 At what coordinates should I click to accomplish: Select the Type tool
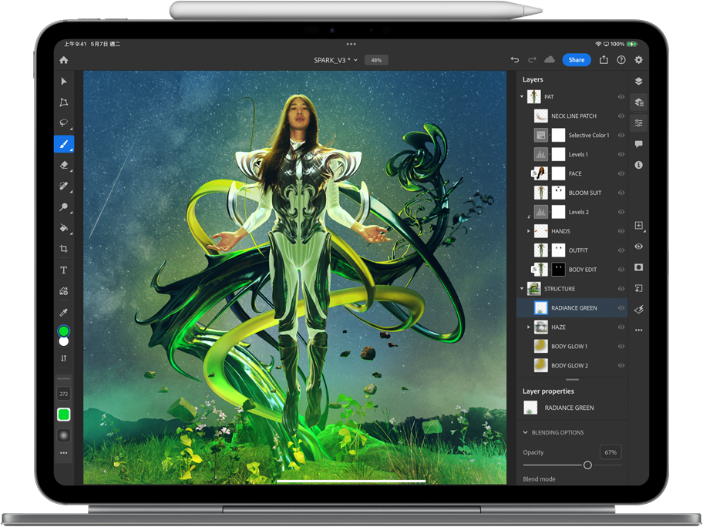[64, 270]
